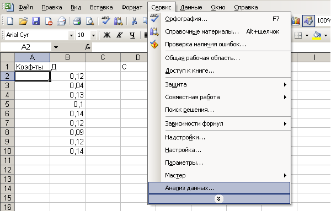Open the Правка menu
The image size is (331, 211).
(x=52, y=7)
